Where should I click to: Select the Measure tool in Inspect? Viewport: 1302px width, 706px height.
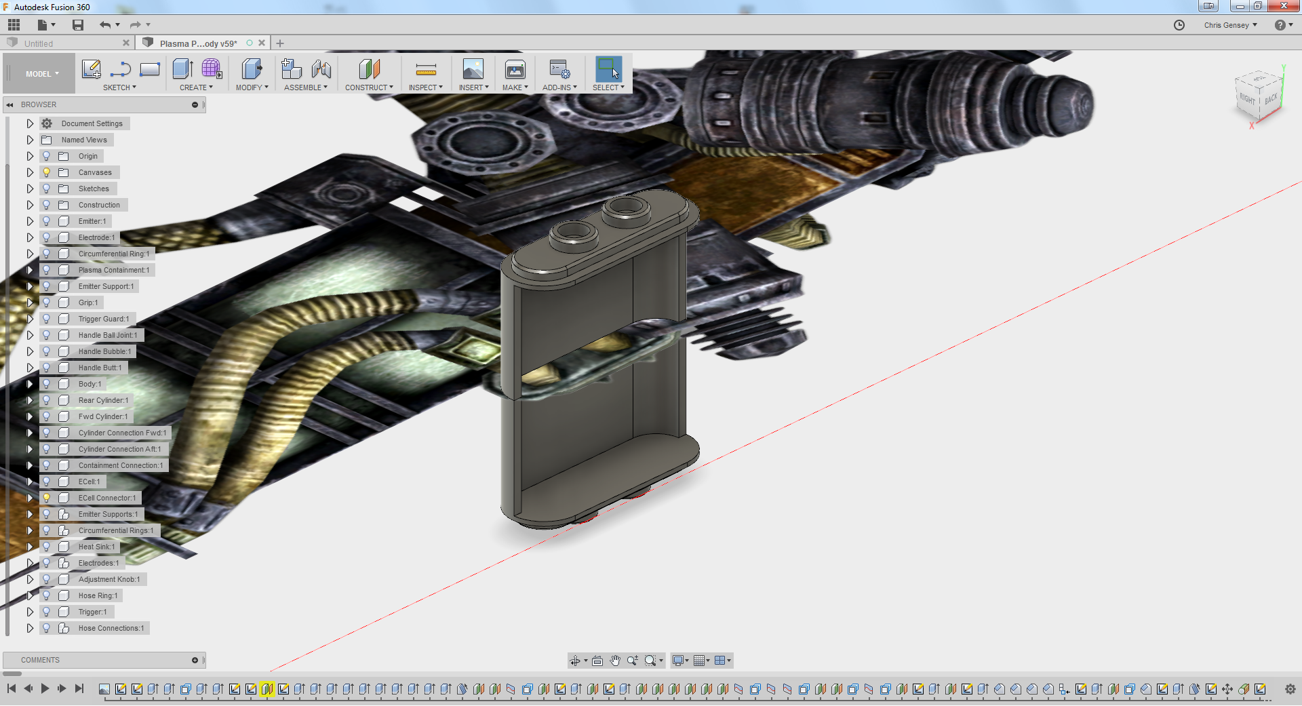pyautogui.click(x=425, y=69)
